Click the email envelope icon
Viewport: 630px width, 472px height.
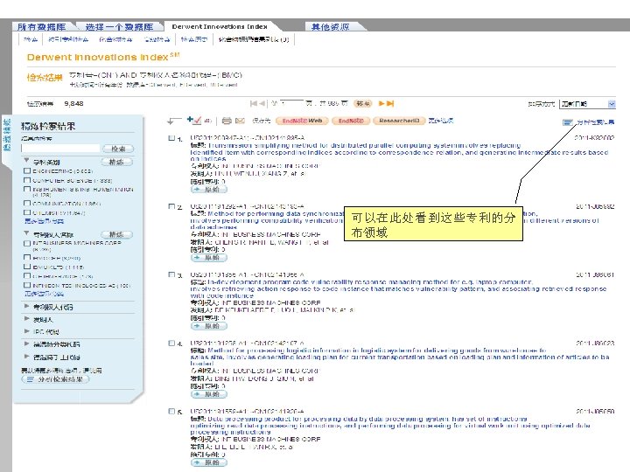pos(240,121)
